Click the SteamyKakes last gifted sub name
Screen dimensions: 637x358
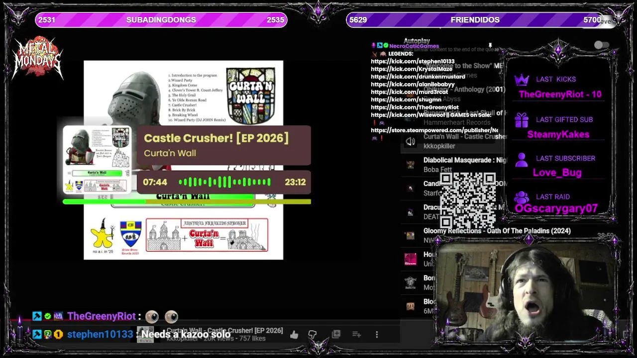pos(558,134)
